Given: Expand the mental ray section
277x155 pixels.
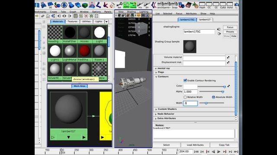Looking at the screenshot, I should point(156,68).
